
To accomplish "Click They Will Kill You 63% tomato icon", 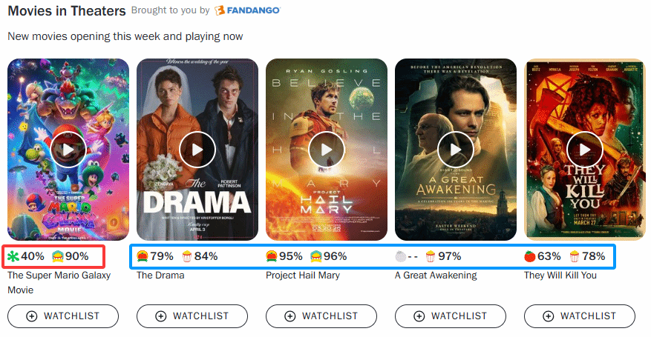I will point(530,257).
